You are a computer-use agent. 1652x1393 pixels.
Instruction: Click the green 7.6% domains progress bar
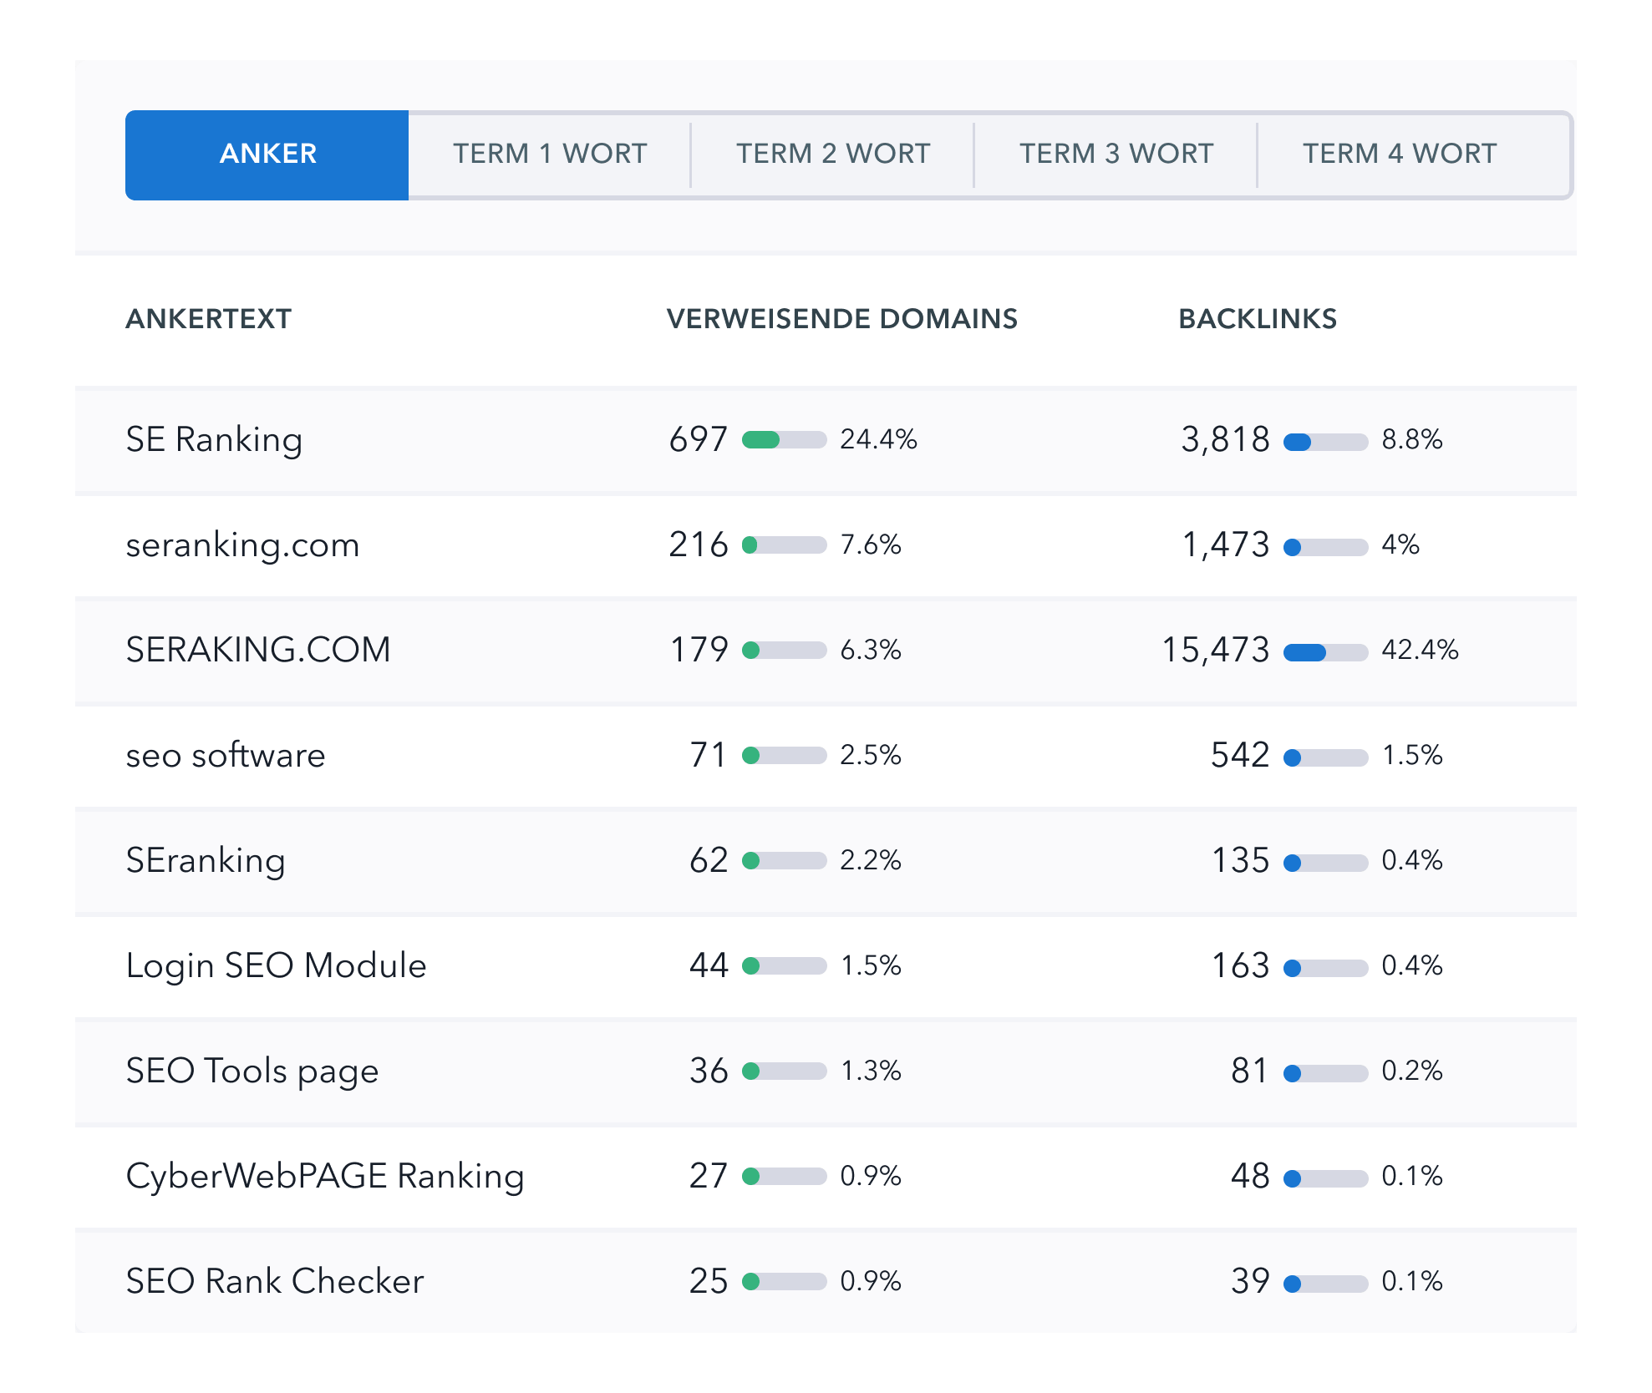[785, 545]
